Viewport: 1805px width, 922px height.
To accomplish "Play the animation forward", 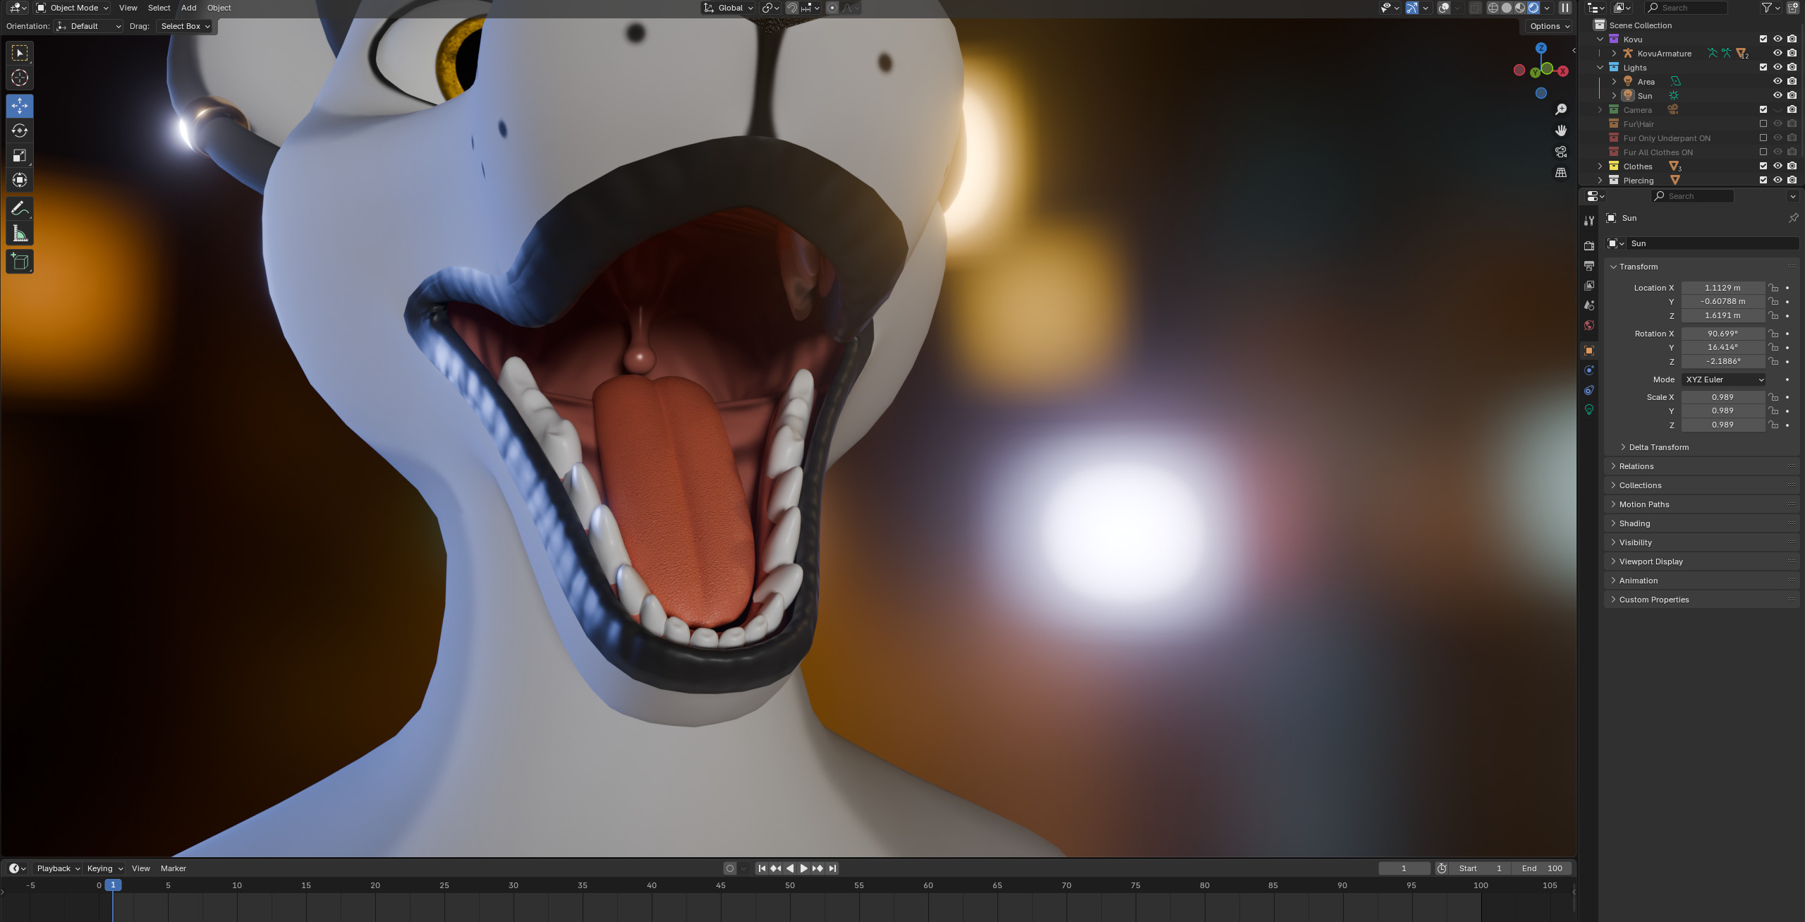I will click(x=803, y=868).
